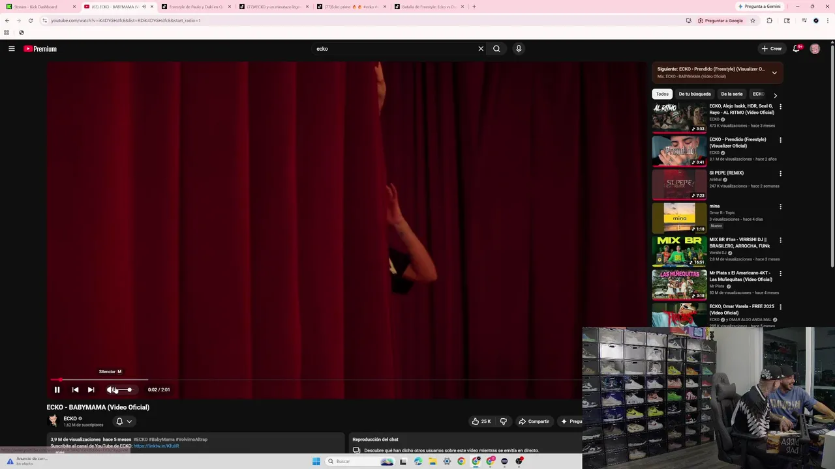
Task: Go to the previous video in the player
Action: (x=75, y=390)
